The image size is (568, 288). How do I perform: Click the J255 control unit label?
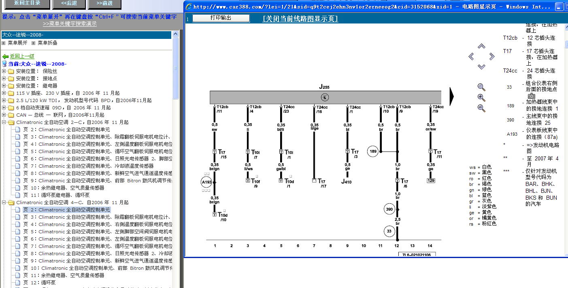(x=324, y=87)
